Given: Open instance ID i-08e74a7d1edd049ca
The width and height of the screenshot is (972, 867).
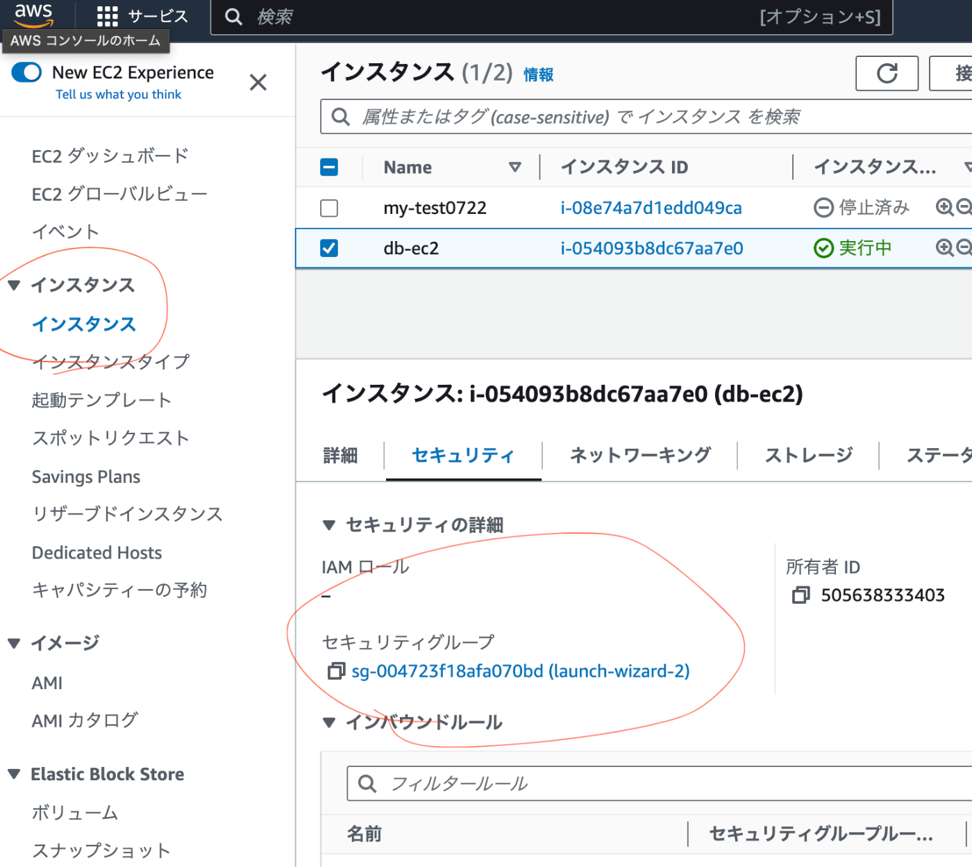Looking at the screenshot, I should click(x=651, y=208).
